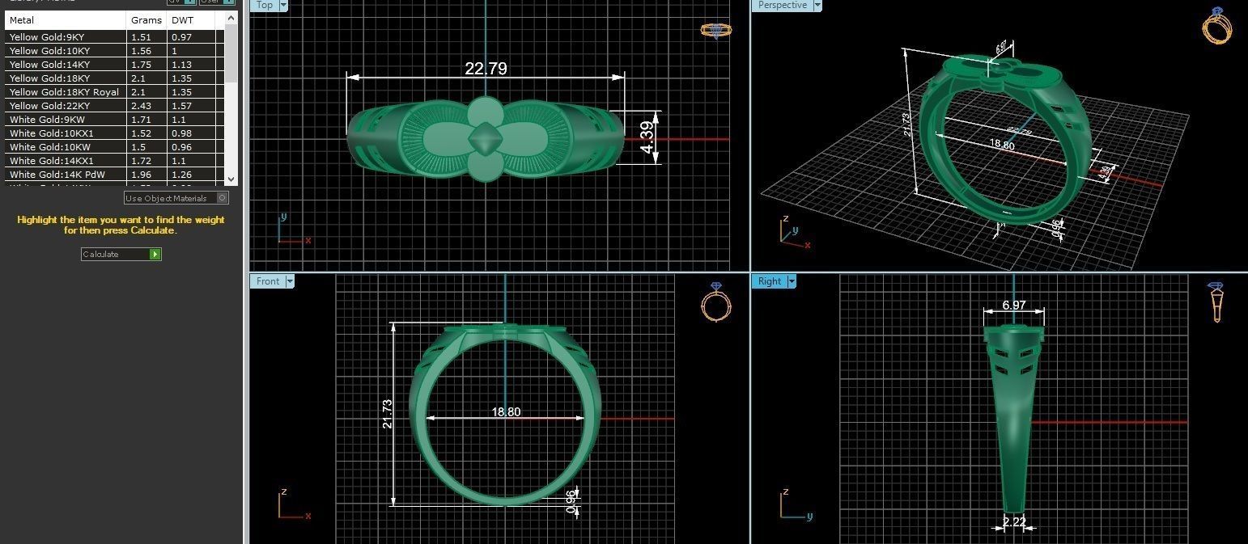Click the 1.57 DWT cell

(x=191, y=106)
